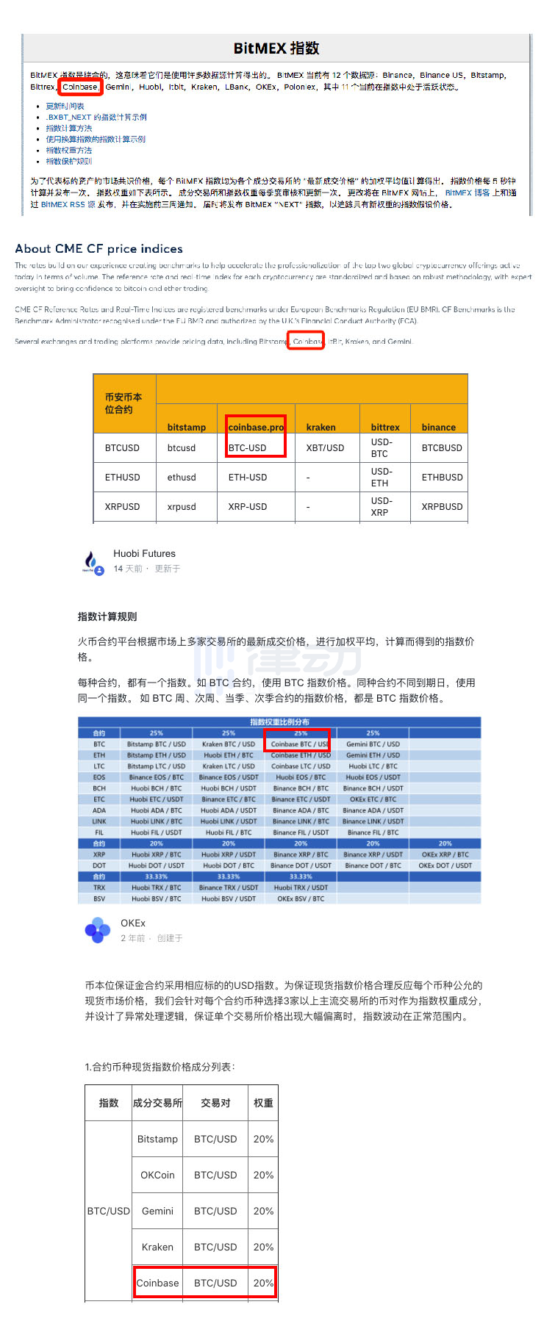Click the 指数计算方法 link
Viewport: 555px width, 1332px height.
coord(68,128)
